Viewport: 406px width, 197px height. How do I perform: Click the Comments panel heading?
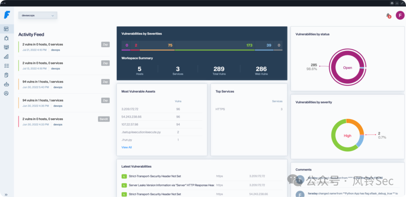[x=303, y=169]
